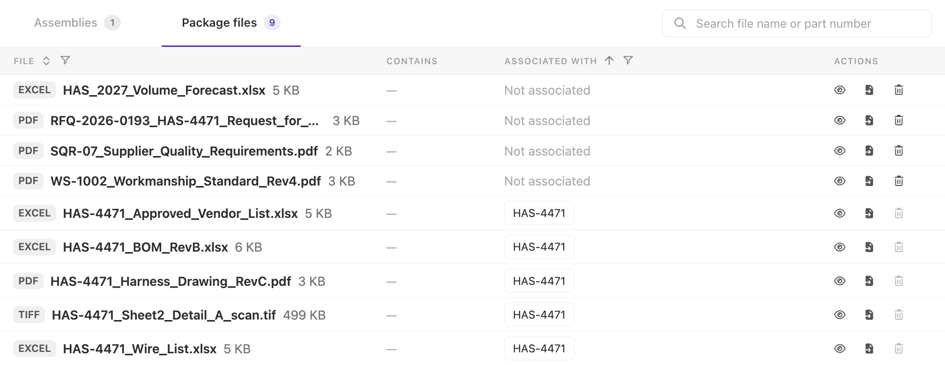Click file action icon for SQR-07_Supplier_Quality_Requirements.pdf
Viewport: 945px width, 365px height.
869,151
